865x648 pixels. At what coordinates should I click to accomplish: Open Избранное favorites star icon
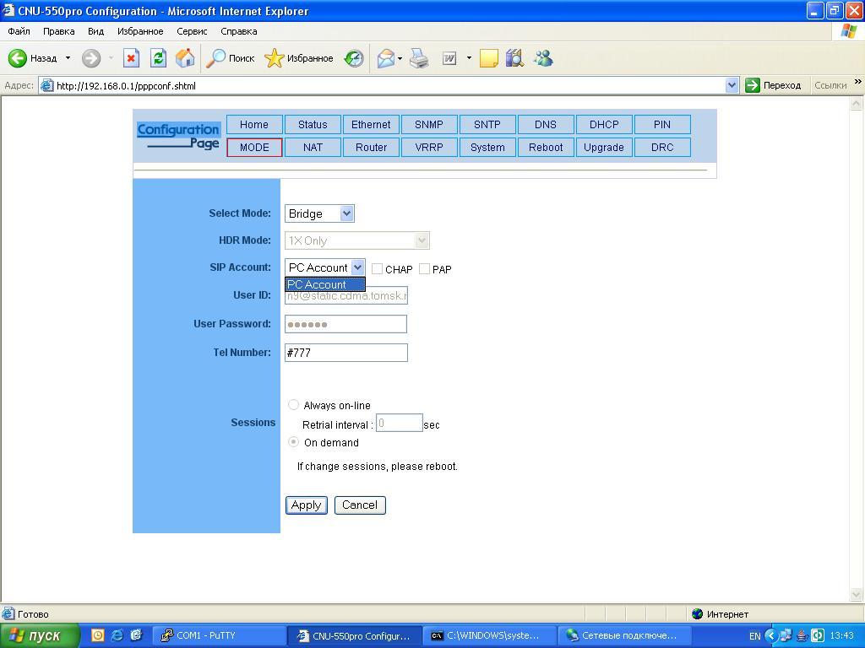pos(274,58)
